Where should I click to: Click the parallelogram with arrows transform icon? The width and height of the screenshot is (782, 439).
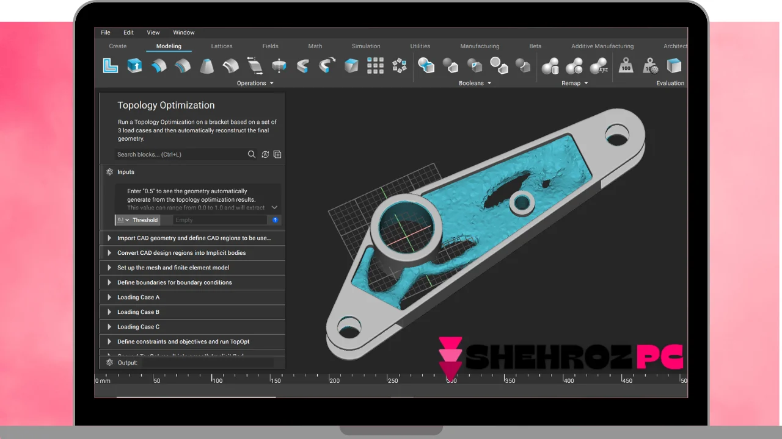click(255, 65)
